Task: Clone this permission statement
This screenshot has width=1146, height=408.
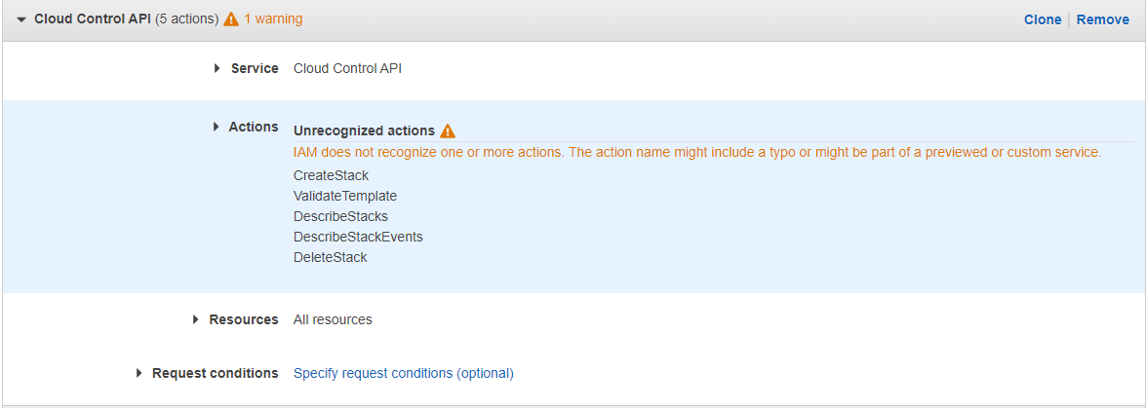Action: (1043, 19)
